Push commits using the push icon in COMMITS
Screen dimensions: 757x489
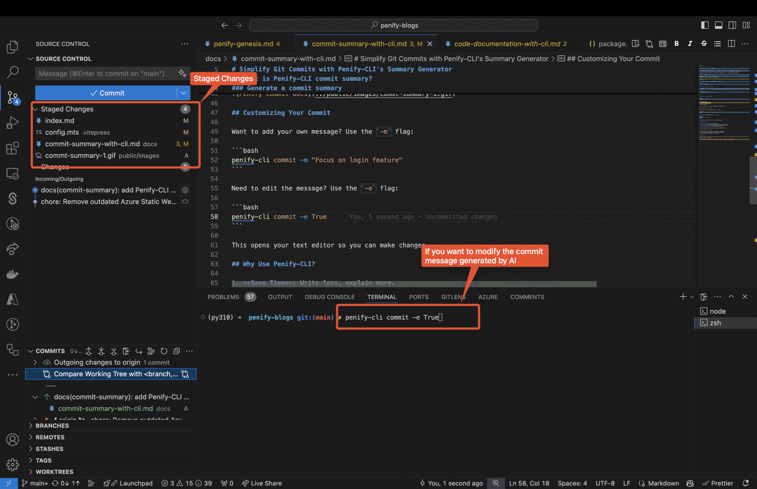click(x=88, y=351)
